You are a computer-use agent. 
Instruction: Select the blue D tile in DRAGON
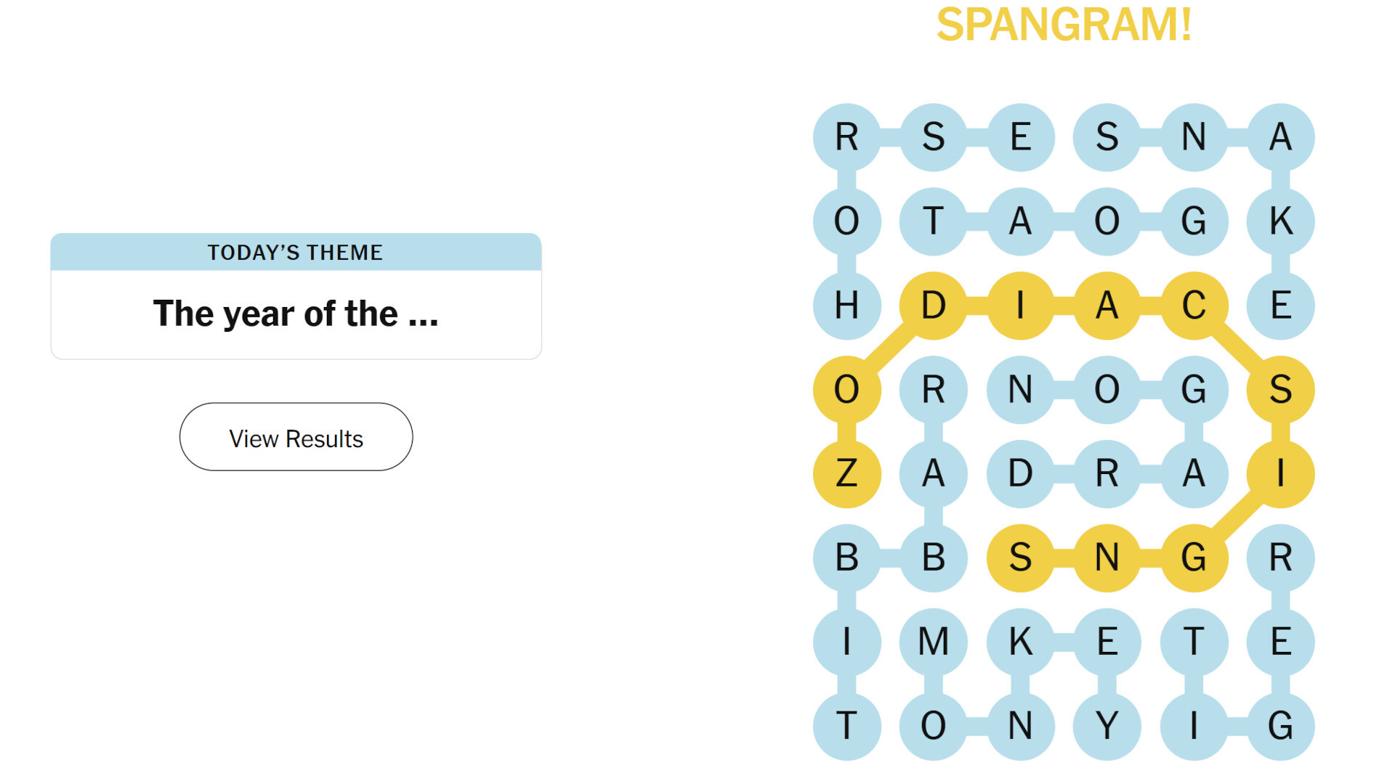tap(1020, 473)
